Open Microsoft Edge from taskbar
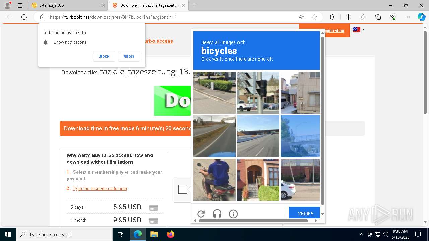The image size is (429, 241). [x=138, y=234]
